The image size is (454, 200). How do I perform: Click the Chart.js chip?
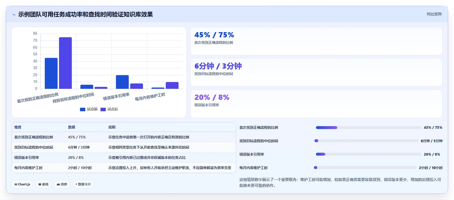[22, 184]
